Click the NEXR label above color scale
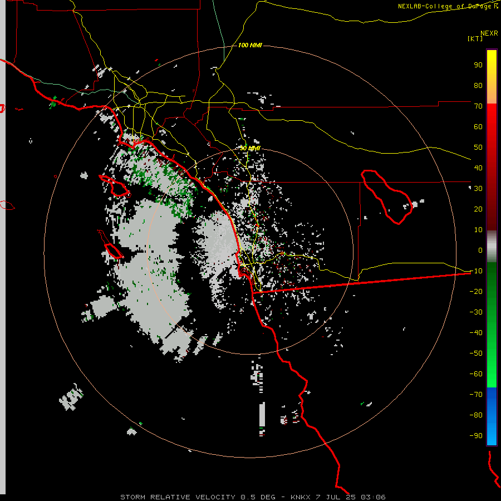The width and height of the screenshot is (501, 501). 489,33
